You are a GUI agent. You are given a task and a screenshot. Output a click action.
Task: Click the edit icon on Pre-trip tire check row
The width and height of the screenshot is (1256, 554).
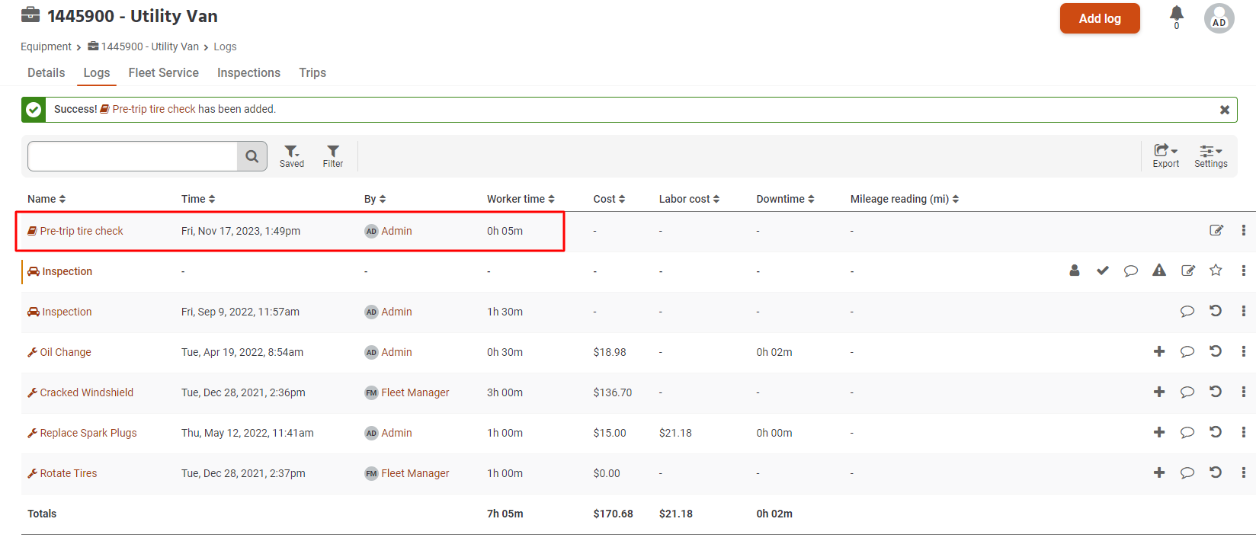click(x=1216, y=230)
